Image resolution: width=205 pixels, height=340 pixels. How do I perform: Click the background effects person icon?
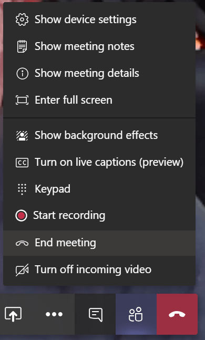point(22,135)
